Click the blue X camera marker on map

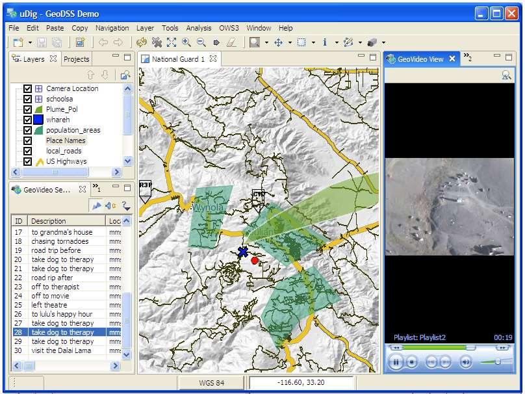[243, 252]
